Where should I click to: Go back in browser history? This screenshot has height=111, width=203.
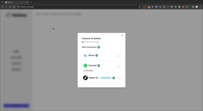point(3,7)
